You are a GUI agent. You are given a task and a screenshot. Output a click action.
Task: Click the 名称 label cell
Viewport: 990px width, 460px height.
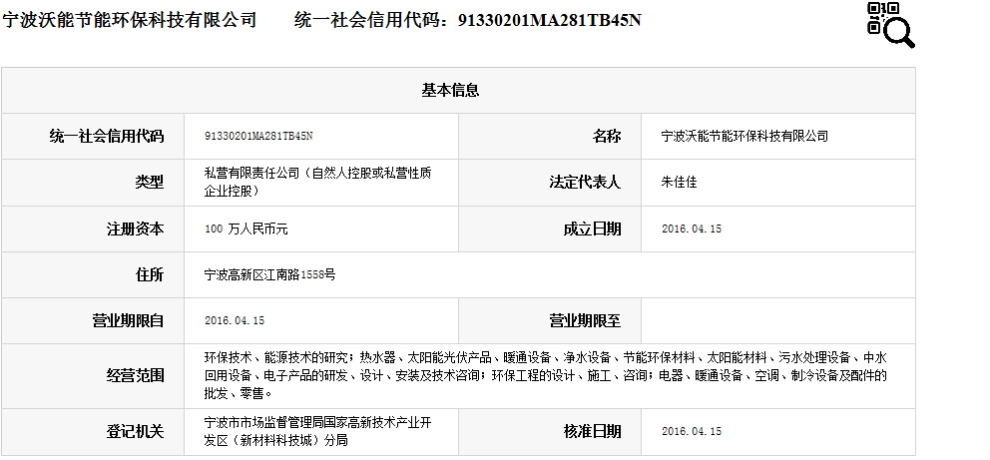click(x=606, y=136)
